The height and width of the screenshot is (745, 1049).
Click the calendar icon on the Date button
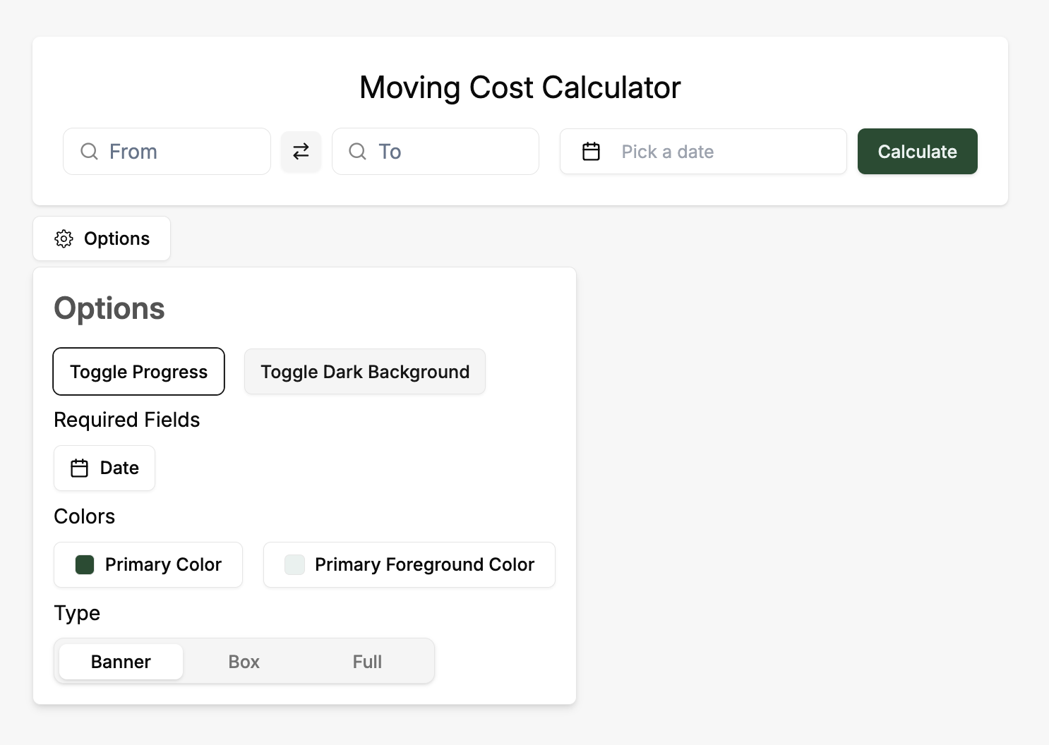tap(79, 468)
